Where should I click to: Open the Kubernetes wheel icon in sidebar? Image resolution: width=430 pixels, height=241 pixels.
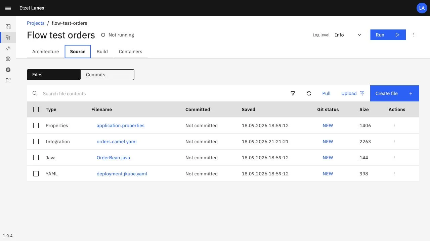(8, 70)
